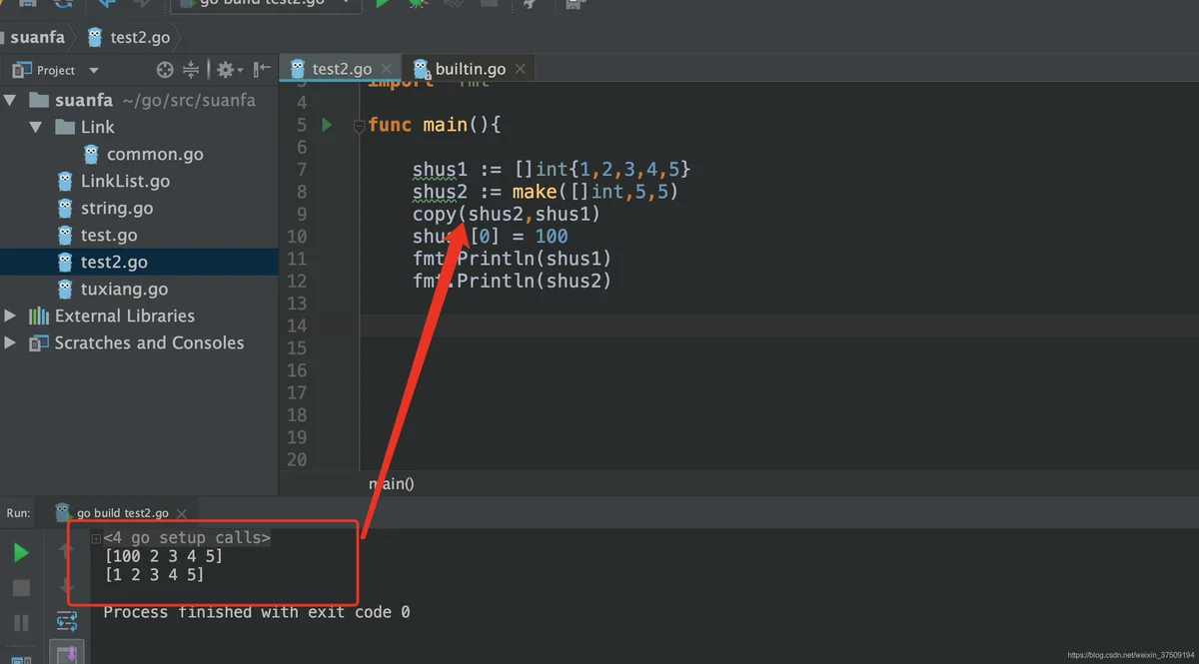The image size is (1199, 664).
Task: Collapse the Link folder in project tree
Action: click(x=36, y=127)
